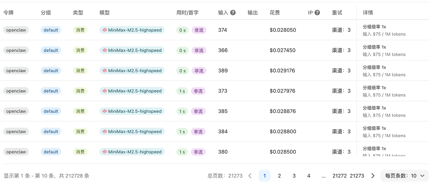Click the help icon beside IP header
The height and width of the screenshot is (185, 429).
(317, 13)
